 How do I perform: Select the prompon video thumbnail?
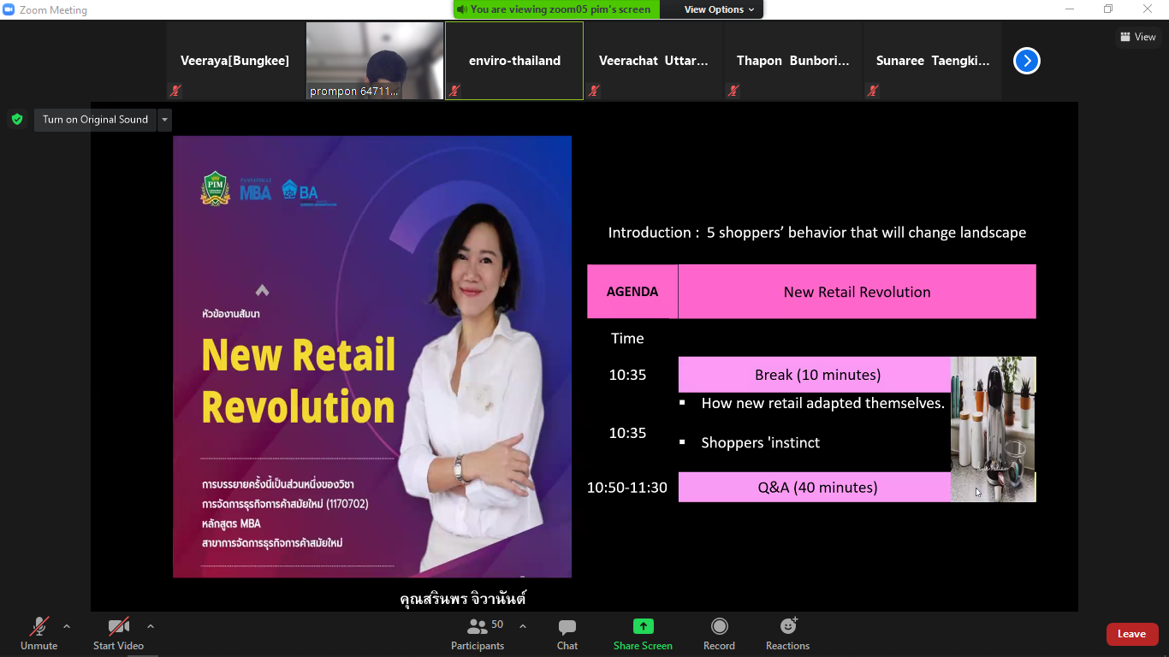(x=375, y=61)
